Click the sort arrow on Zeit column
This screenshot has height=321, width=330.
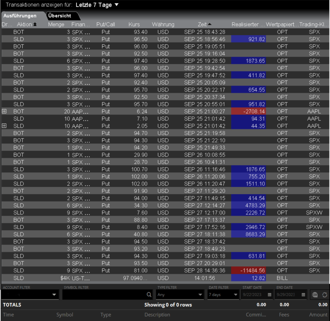pyautogui.click(x=210, y=24)
